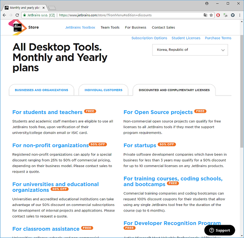Open For Open Source projects link
Viewport: 244px width, 238px height.
[158, 112]
